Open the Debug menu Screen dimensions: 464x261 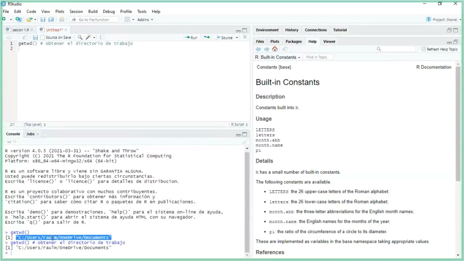point(109,12)
